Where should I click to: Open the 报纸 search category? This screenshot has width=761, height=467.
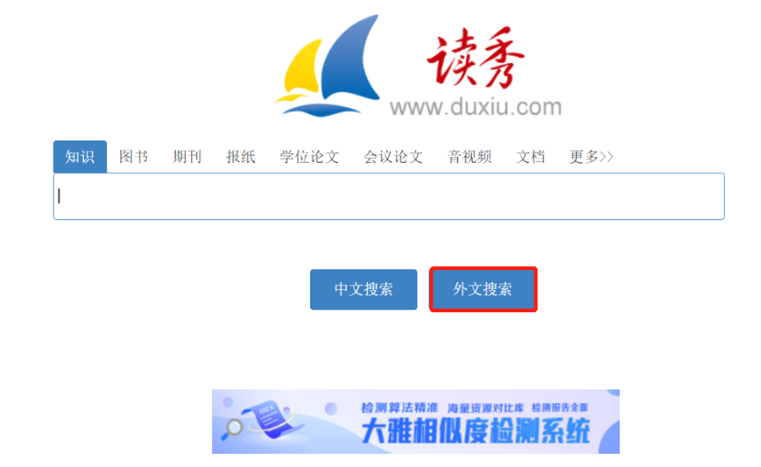(241, 157)
